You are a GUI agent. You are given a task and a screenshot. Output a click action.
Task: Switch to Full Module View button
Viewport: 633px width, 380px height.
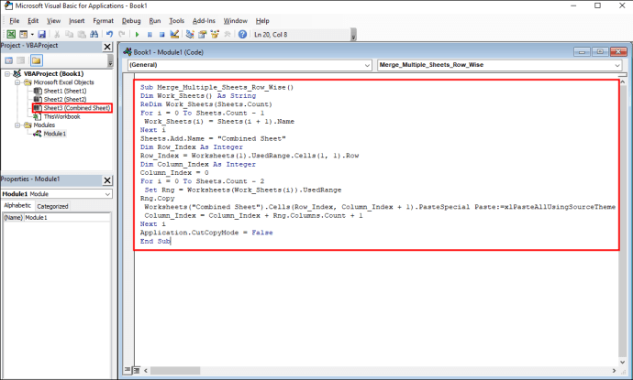136,370
